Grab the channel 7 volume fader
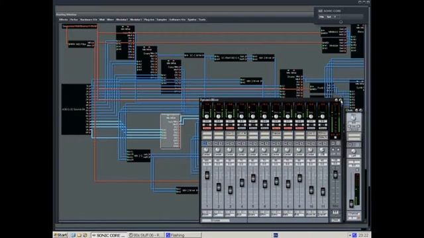This screenshot has height=238, width=424. coord(276,180)
